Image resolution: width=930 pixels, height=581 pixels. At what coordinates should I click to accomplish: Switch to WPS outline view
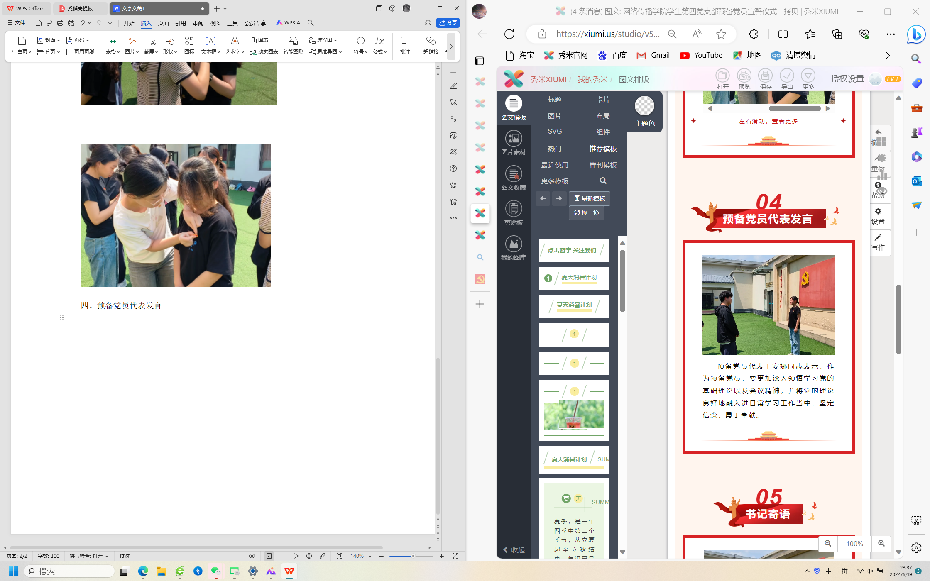[282, 556]
